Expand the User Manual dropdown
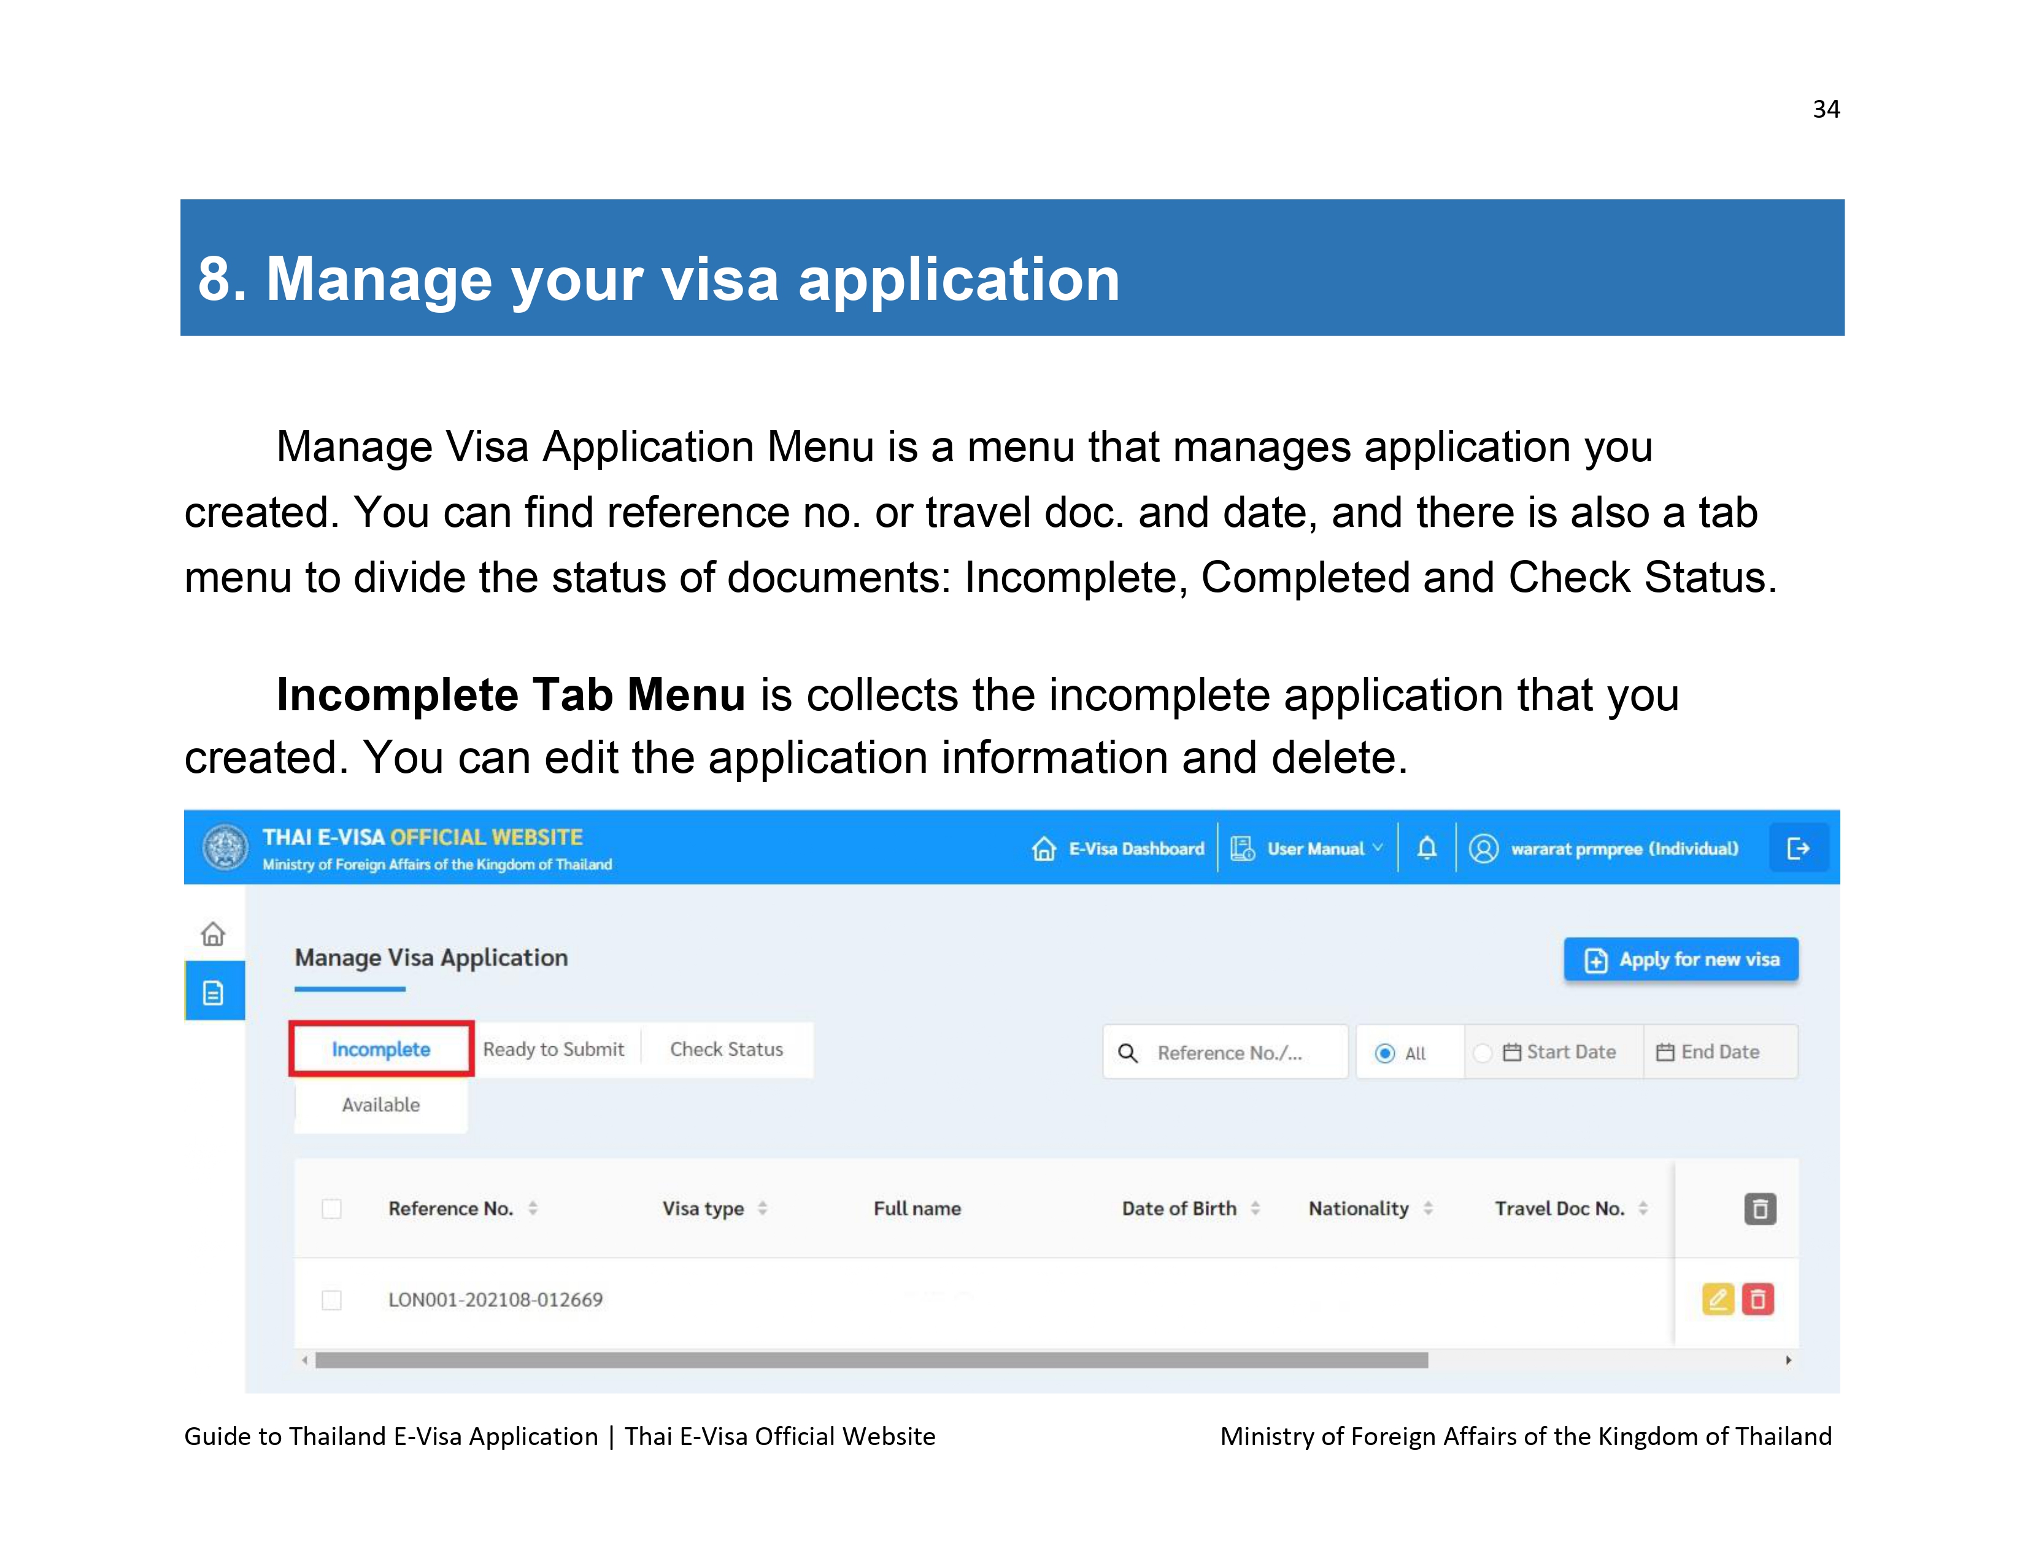Image resolution: width=2025 pixels, height=1564 pixels. 1378,847
